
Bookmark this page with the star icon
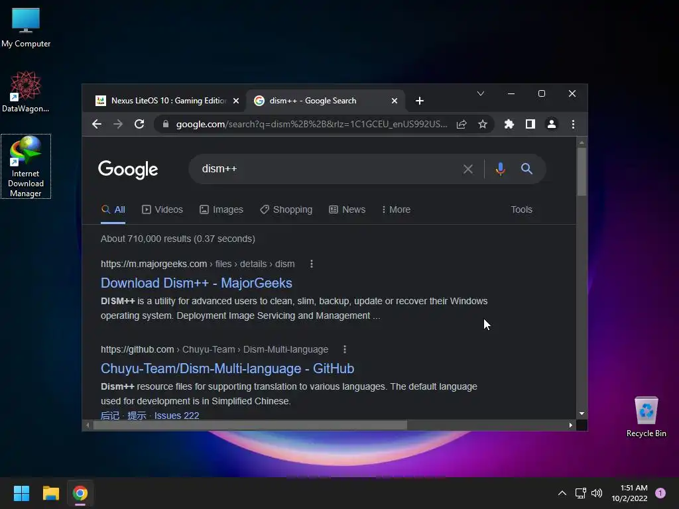pyautogui.click(x=483, y=124)
